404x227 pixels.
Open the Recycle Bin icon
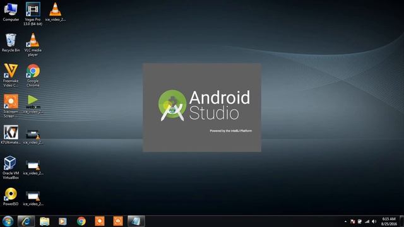click(x=11, y=43)
